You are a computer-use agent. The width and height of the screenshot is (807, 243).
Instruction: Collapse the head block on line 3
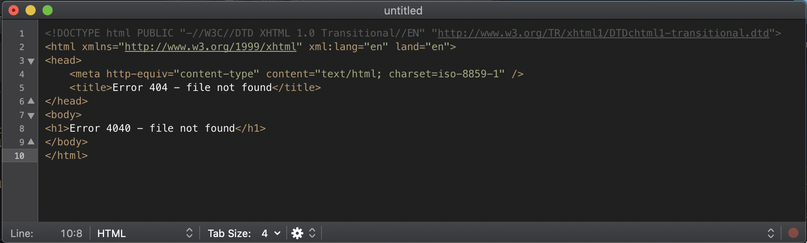point(31,61)
